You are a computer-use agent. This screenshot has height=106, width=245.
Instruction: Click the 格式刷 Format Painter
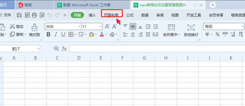tap(34, 30)
